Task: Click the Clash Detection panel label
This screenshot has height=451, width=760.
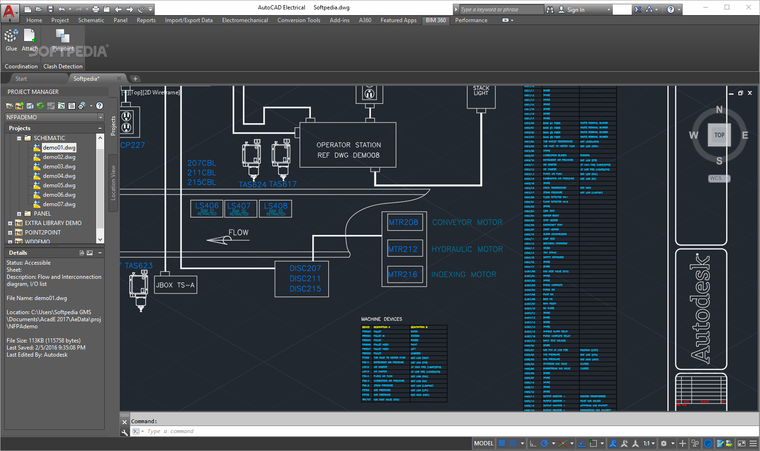Action: click(63, 67)
